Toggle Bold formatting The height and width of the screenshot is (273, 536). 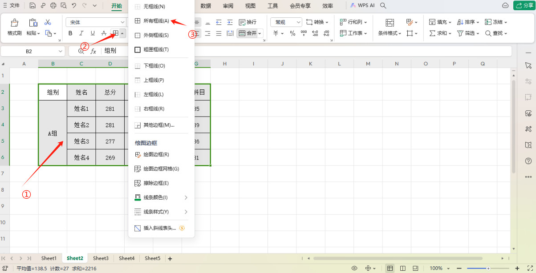(70, 33)
